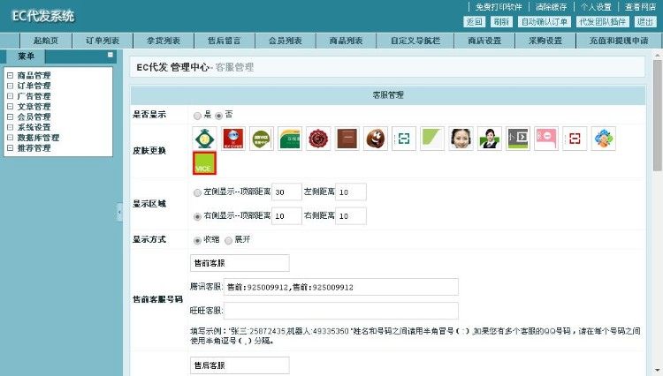This screenshot has width=663, height=376.
Task: Open the 拿货列表 navigation tab
Action: (164, 41)
